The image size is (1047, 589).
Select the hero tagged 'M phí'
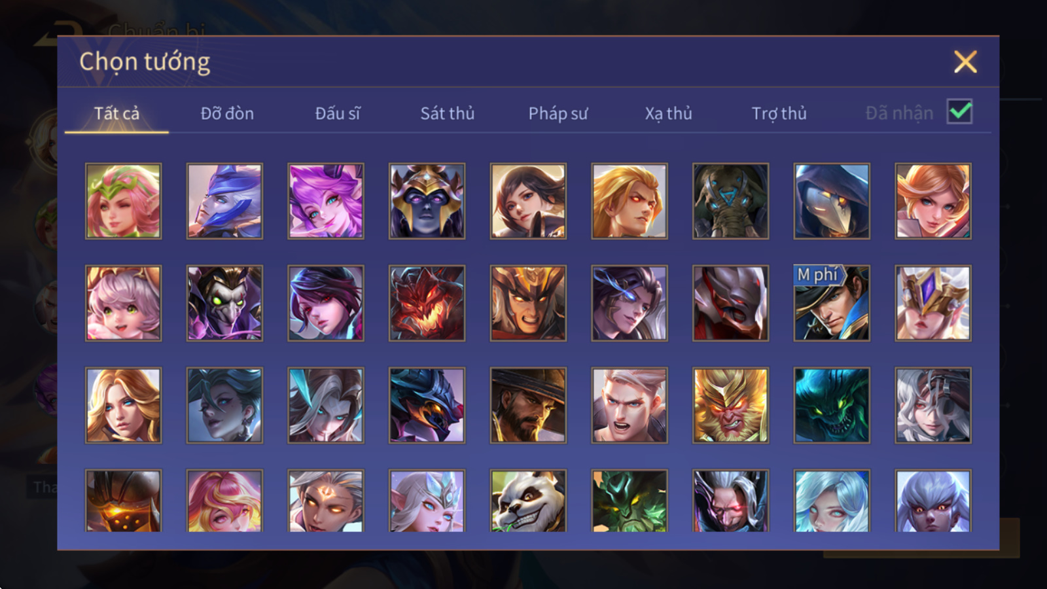point(832,303)
